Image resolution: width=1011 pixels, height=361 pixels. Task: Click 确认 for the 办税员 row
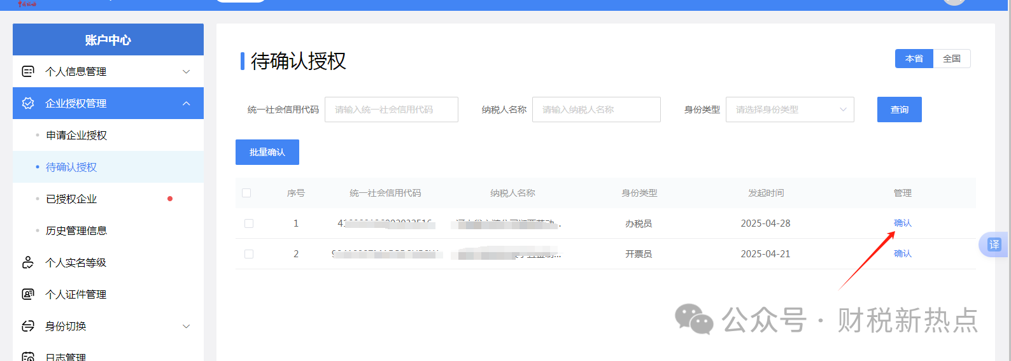click(903, 223)
